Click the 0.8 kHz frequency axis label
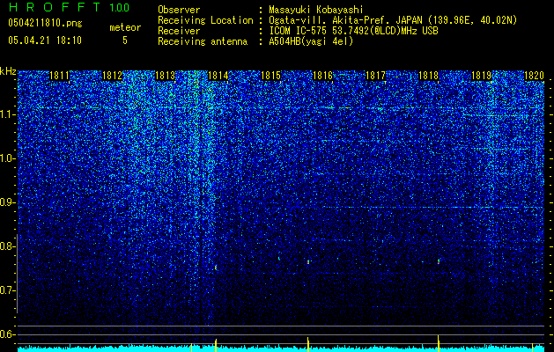This screenshot has width=554, height=352. coord(7,246)
